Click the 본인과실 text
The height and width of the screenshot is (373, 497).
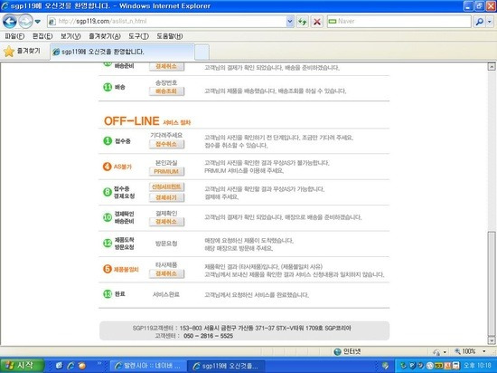tap(166, 163)
